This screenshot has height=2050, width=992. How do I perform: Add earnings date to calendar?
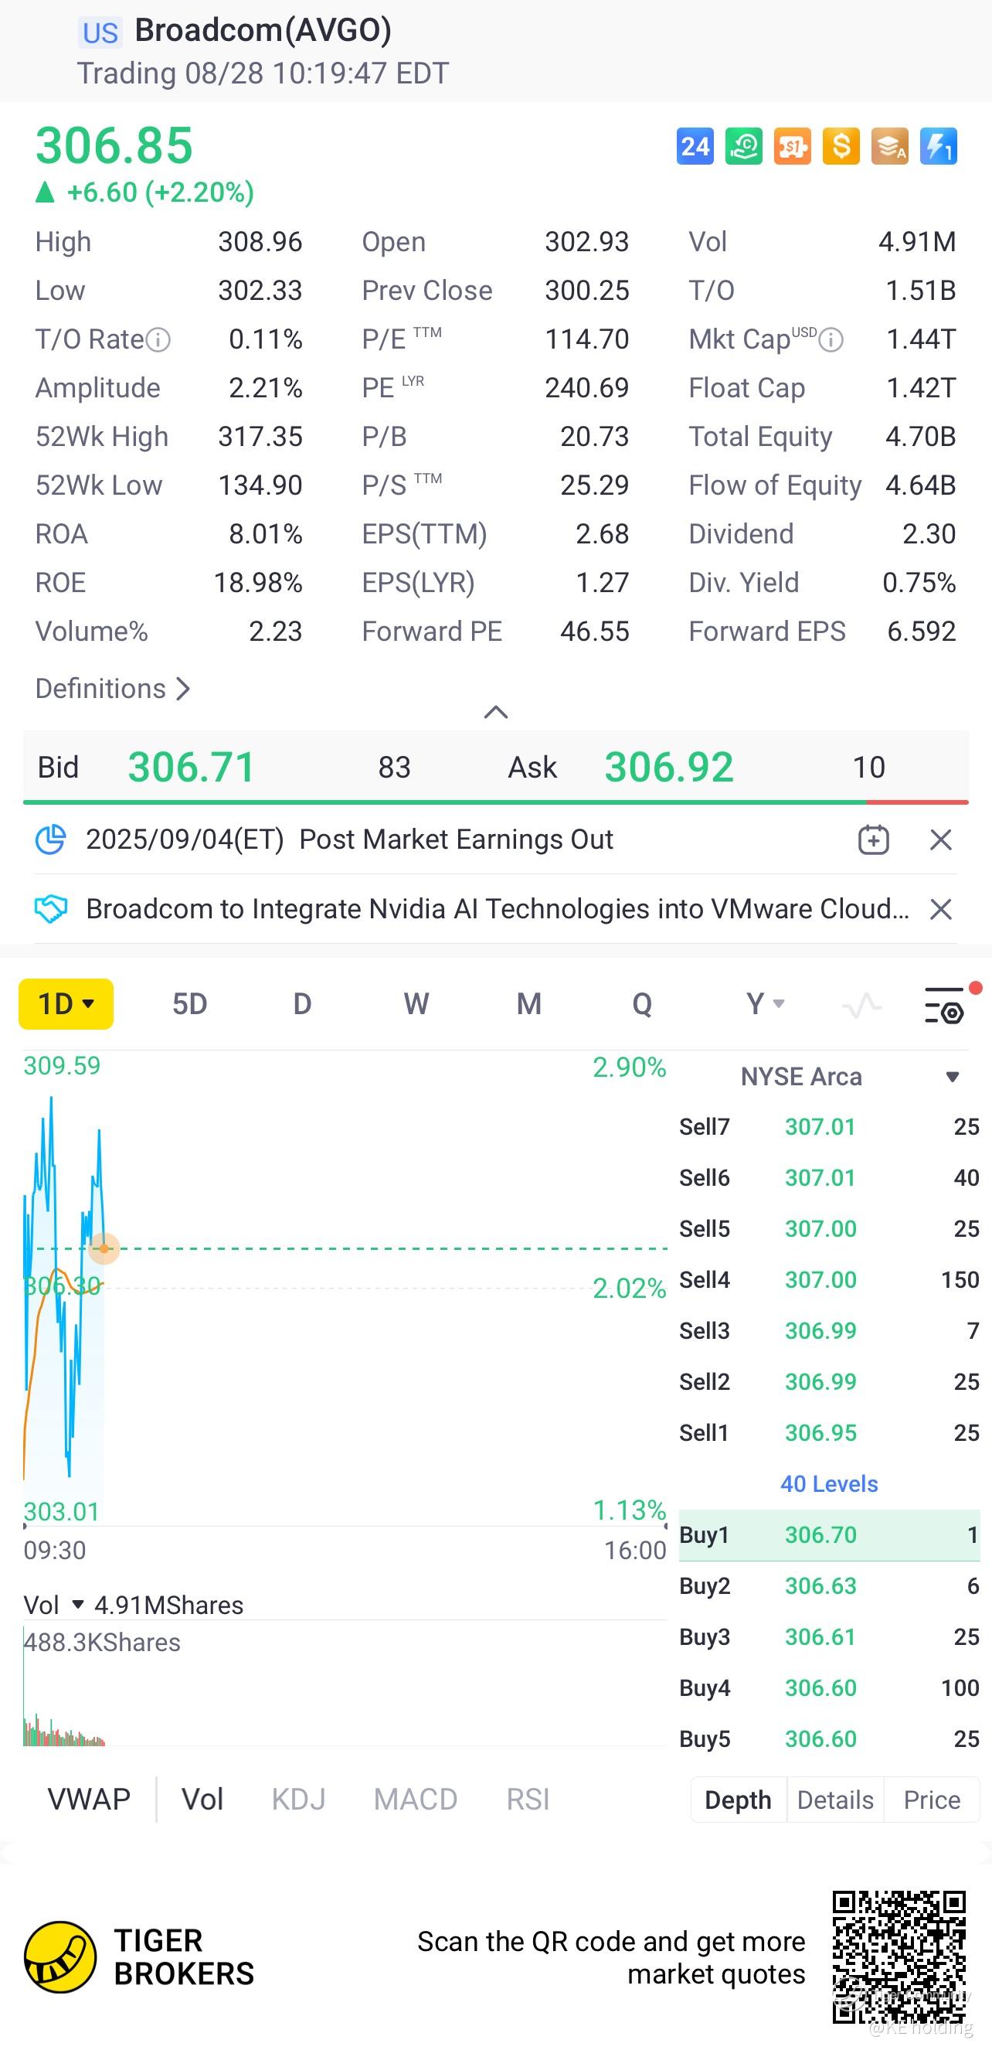pos(874,839)
